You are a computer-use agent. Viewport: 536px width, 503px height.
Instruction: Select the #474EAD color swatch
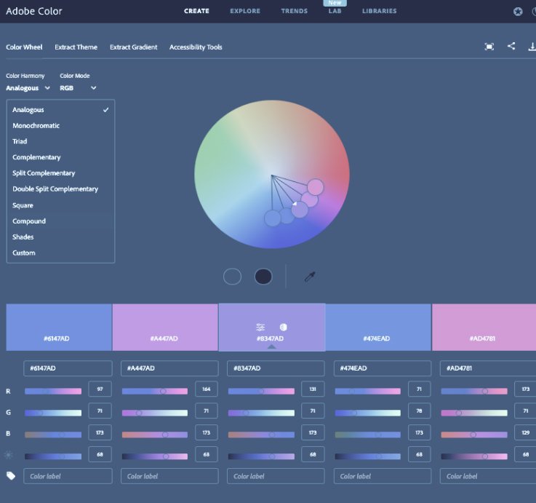click(378, 327)
